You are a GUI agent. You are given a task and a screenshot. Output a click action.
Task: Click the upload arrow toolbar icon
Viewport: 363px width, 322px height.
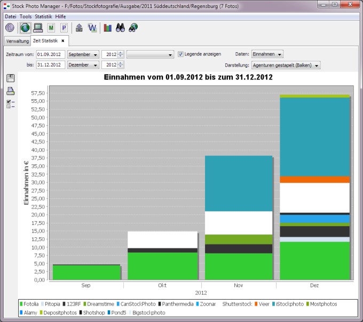click(x=79, y=28)
